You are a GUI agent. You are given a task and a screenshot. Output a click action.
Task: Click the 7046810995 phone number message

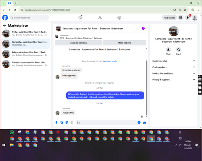point(68,113)
